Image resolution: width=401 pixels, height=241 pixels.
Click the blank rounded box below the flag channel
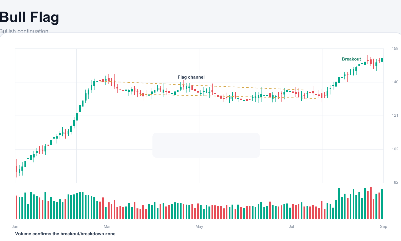pos(206,145)
